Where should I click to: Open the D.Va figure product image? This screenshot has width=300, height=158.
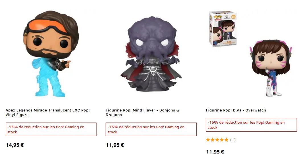(x=271, y=68)
